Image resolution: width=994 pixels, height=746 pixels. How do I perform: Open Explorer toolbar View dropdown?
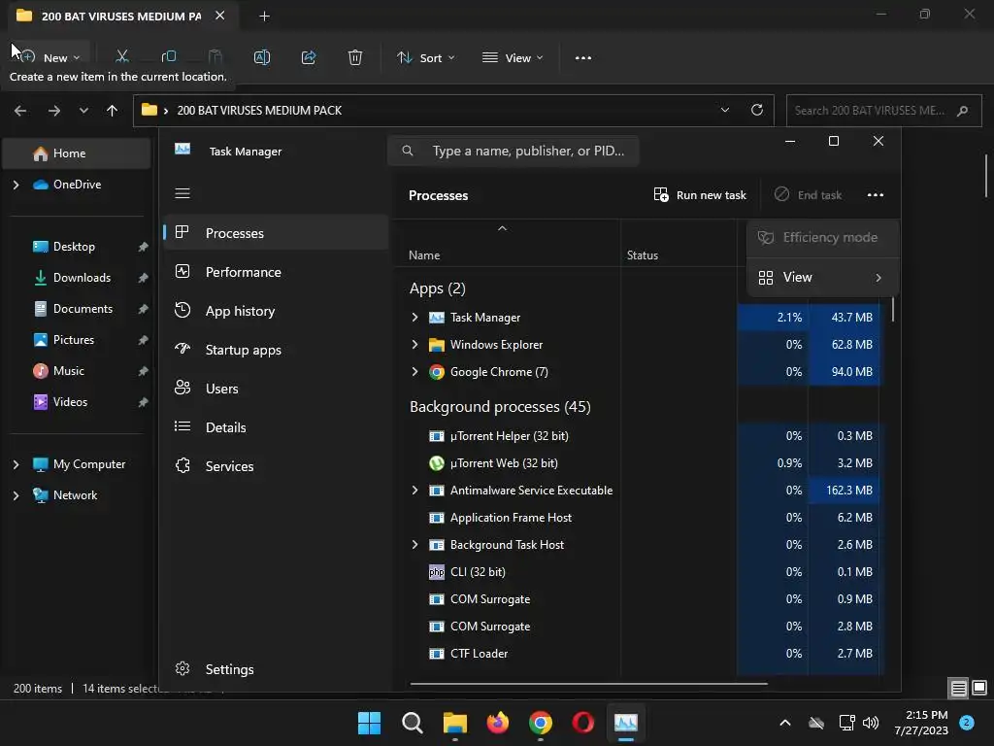click(513, 57)
